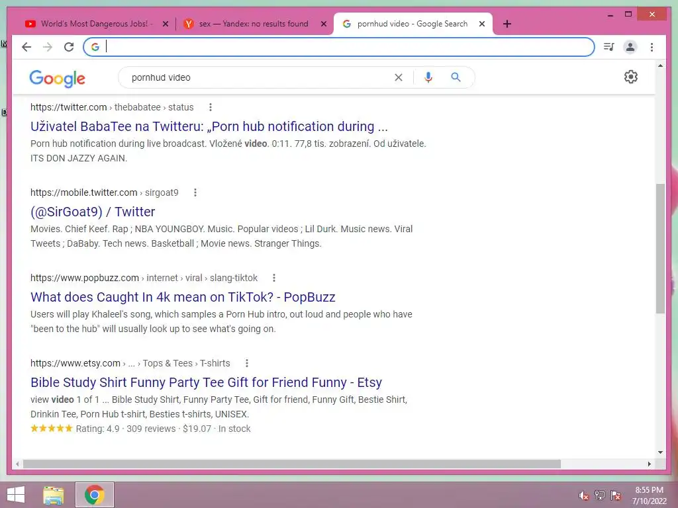
Task: Click the muted volume tray icon
Action: pyautogui.click(x=583, y=495)
